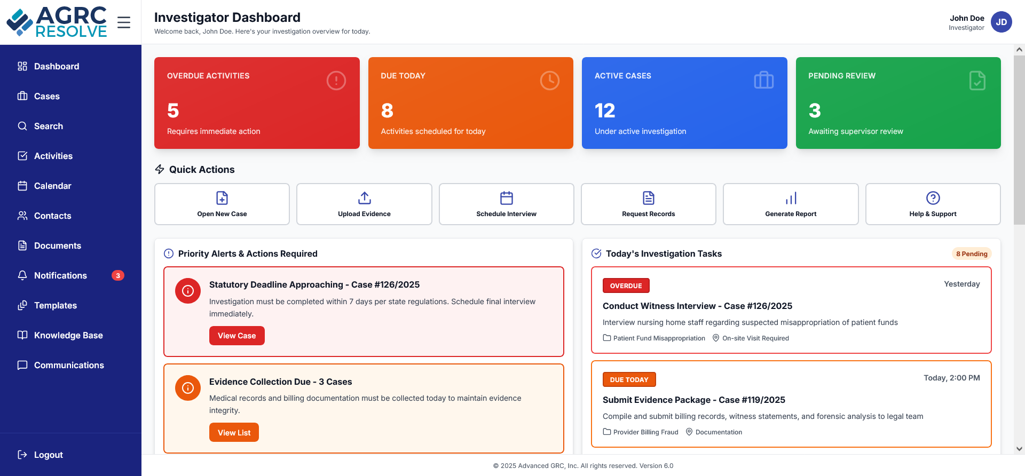The width and height of the screenshot is (1025, 476).
Task: Go to Knowledge Base in sidebar
Action: (x=68, y=335)
